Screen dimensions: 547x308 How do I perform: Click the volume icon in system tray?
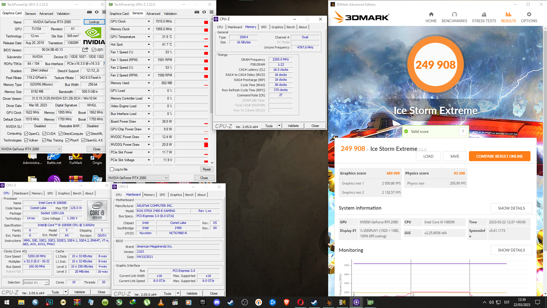[491, 302]
